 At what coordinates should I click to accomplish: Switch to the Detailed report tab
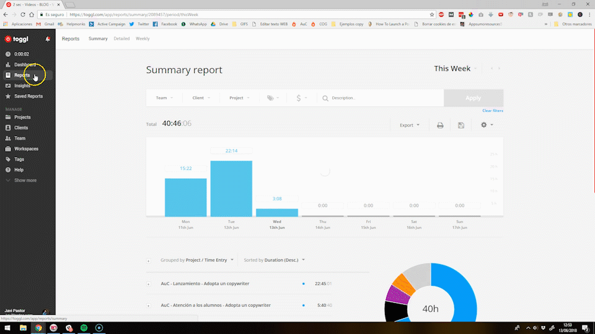pyautogui.click(x=121, y=39)
